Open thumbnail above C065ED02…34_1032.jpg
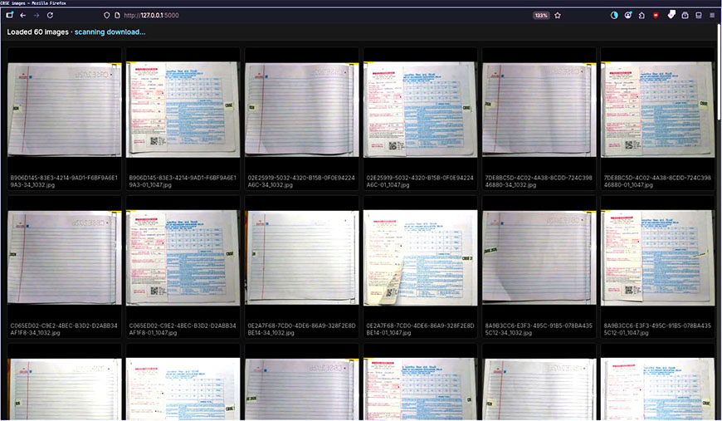The width and height of the screenshot is (722, 421). 65,258
